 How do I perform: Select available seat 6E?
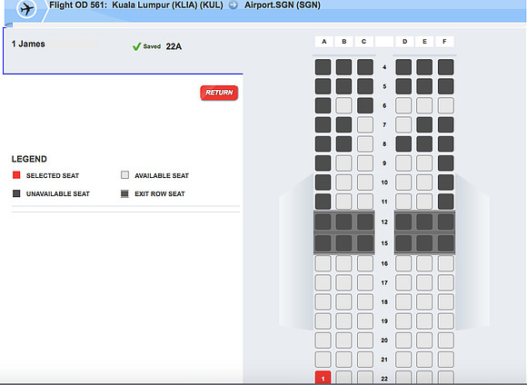coord(424,105)
